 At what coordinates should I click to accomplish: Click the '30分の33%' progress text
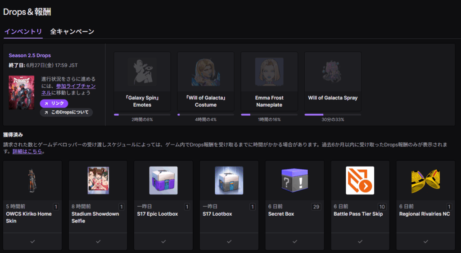[x=333, y=120]
